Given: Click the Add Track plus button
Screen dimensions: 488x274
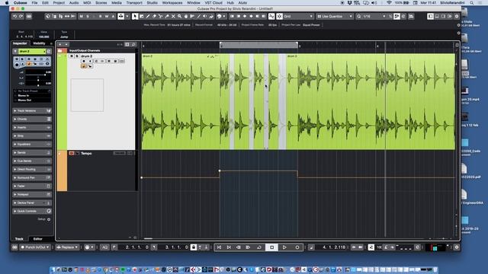Looking at the screenshot, I should tap(59, 44).
